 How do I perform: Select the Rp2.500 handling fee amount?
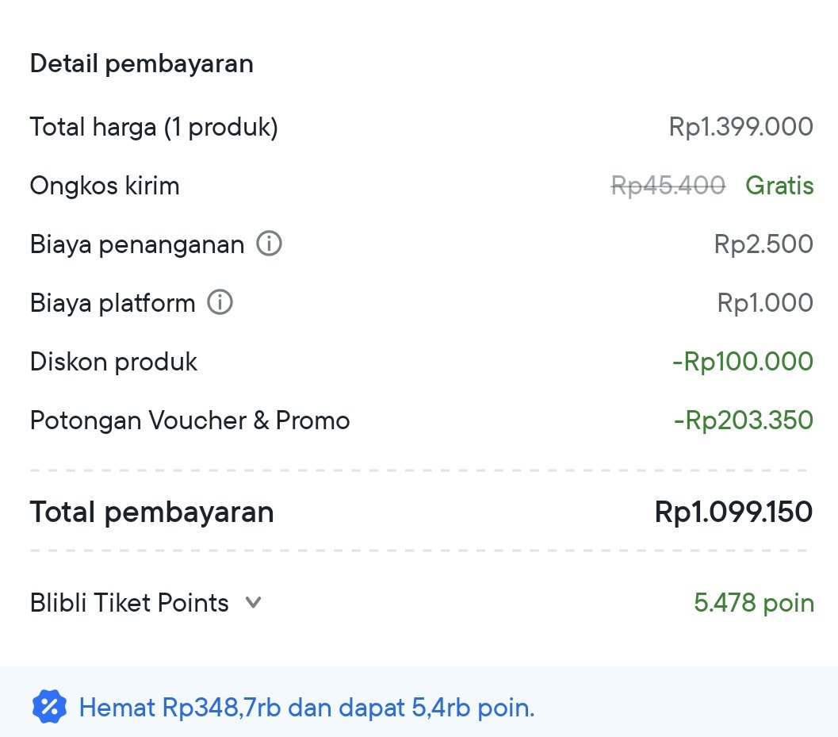coord(763,244)
